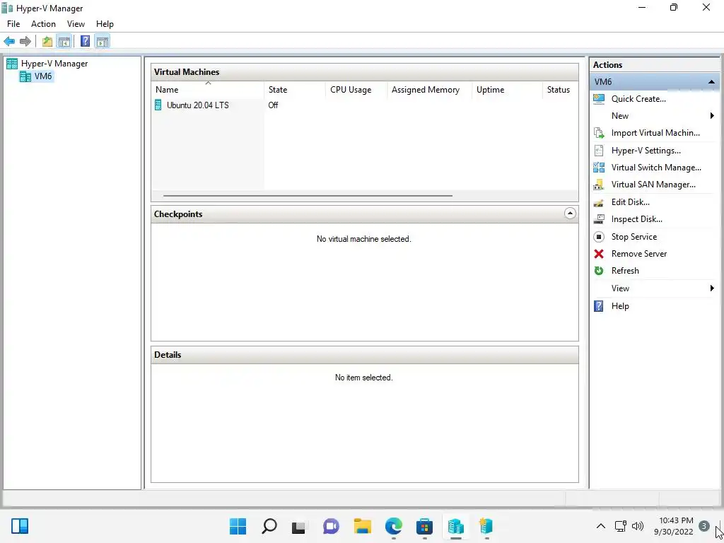Image resolution: width=724 pixels, height=543 pixels.
Task: Open Quick Create from Actions pane
Action: coord(638,99)
